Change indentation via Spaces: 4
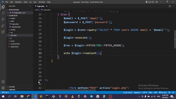The height and width of the screenshot is (99, 176). point(137,92)
